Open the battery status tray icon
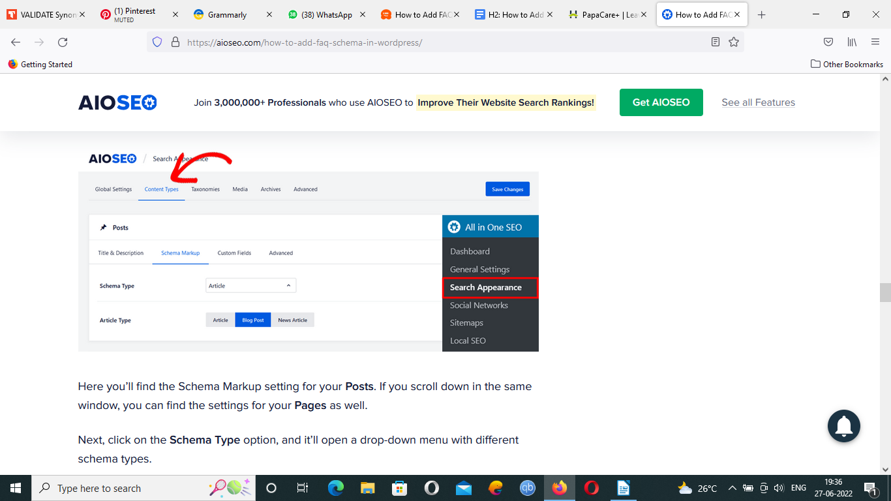Screen dimensions: 891x501 point(748,488)
